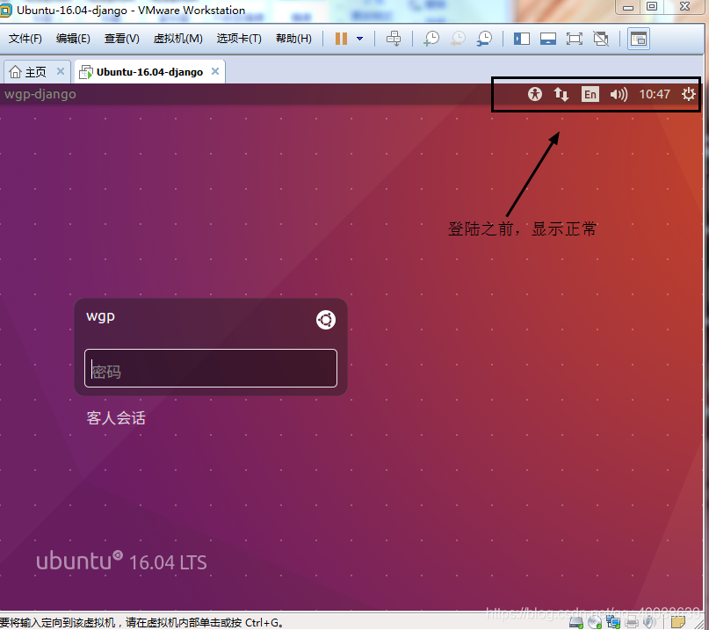The image size is (709, 630).
Task: Open the 帮助(H) menu
Action: [293, 39]
